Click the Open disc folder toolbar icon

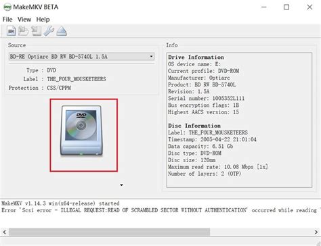(24, 31)
